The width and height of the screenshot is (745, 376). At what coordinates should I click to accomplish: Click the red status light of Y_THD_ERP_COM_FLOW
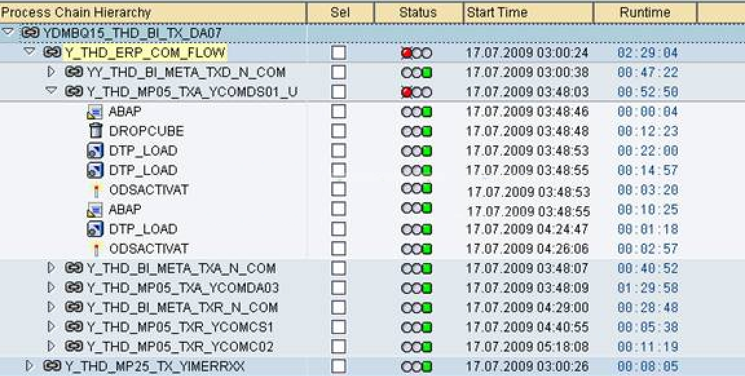tap(406, 53)
